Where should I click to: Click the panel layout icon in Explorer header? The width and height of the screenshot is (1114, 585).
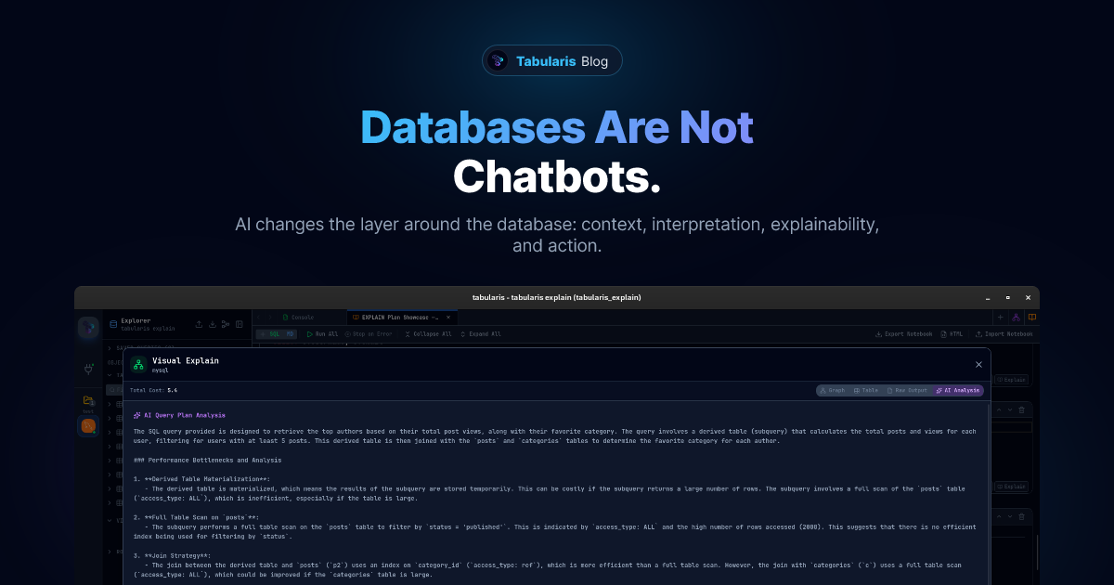point(240,324)
